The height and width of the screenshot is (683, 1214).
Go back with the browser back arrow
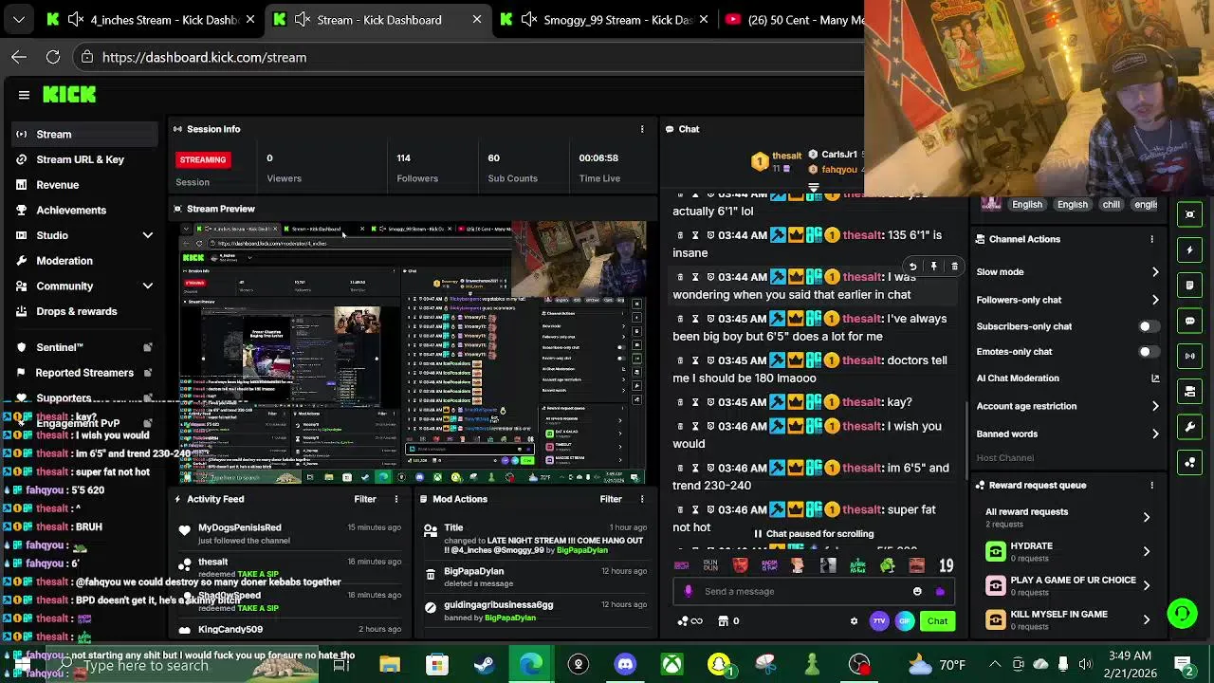(19, 57)
